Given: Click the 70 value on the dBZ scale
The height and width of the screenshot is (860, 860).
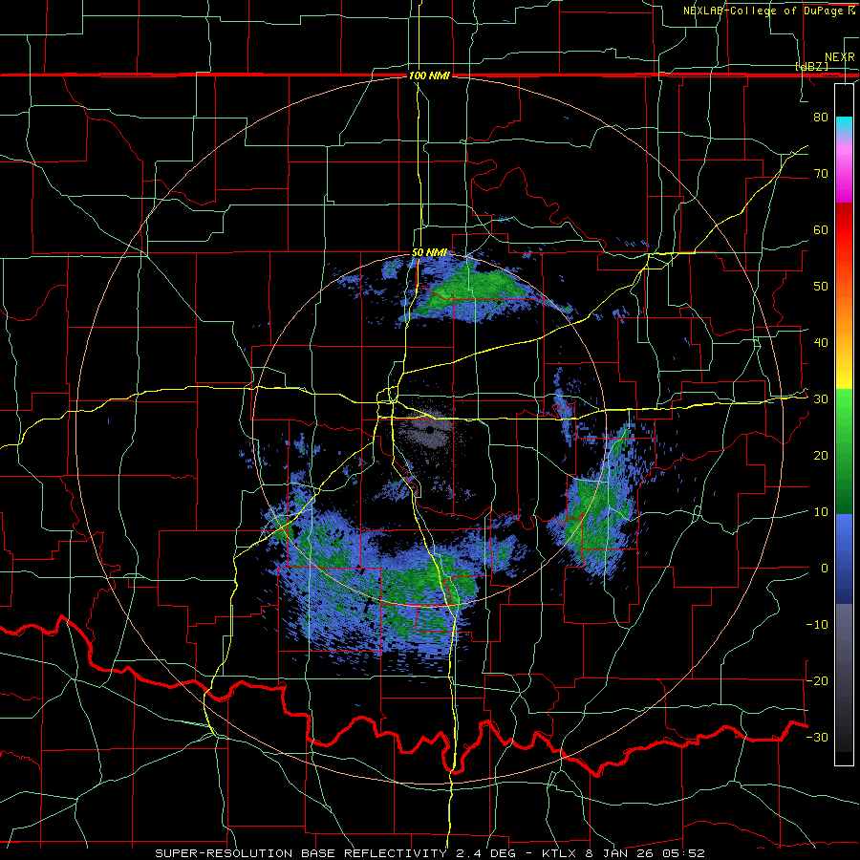Looking at the screenshot, I should click(x=821, y=174).
